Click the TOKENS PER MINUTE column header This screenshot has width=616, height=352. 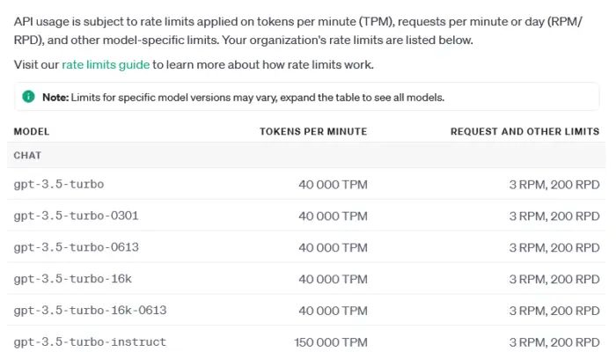point(313,131)
